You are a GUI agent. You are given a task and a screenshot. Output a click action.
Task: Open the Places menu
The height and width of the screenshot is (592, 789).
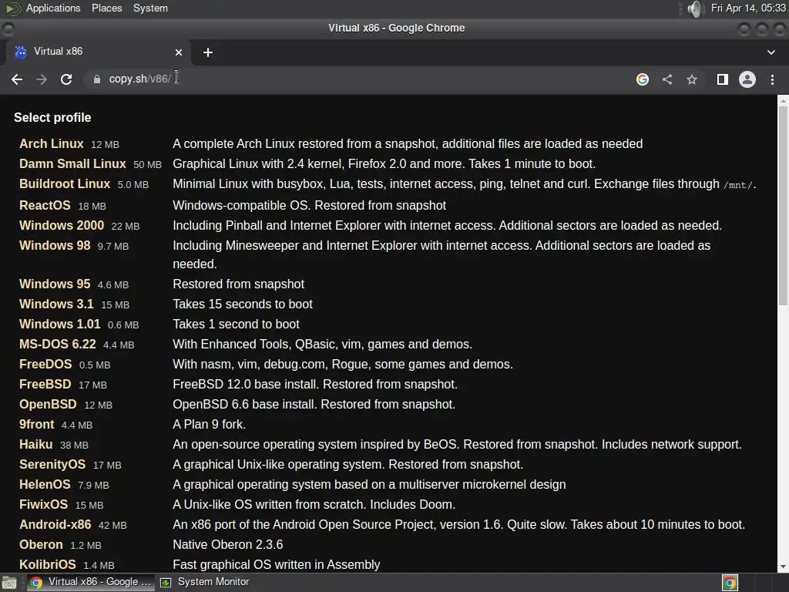[106, 8]
